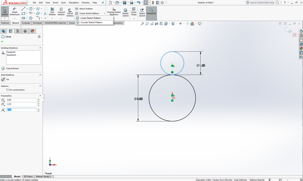Select the Ellipse sketch tool

coord(38,13)
